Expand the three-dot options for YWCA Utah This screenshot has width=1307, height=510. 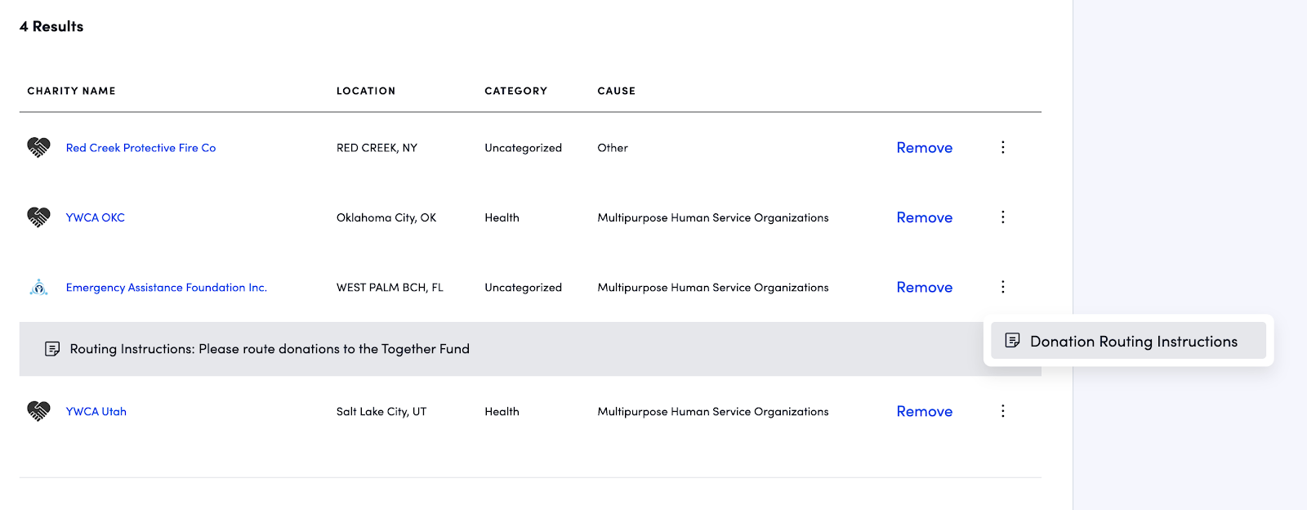(1002, 411)
